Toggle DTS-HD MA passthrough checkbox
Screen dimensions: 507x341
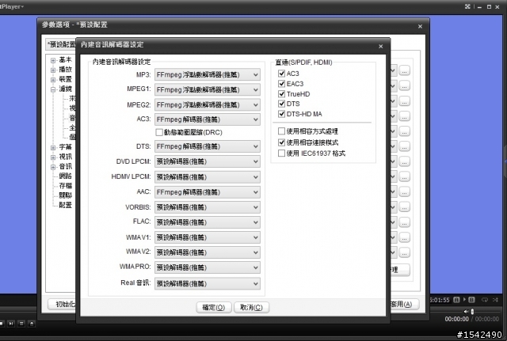pos(281,114)
